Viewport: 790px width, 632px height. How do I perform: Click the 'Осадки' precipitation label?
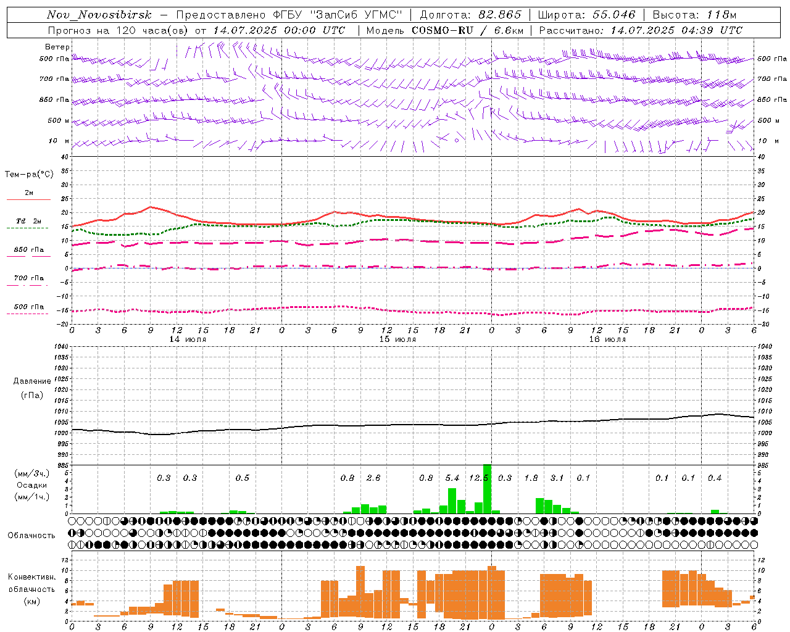[x=31, y=485]
